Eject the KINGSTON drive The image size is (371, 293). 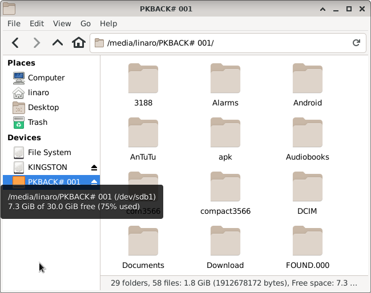tap(94, 168)
